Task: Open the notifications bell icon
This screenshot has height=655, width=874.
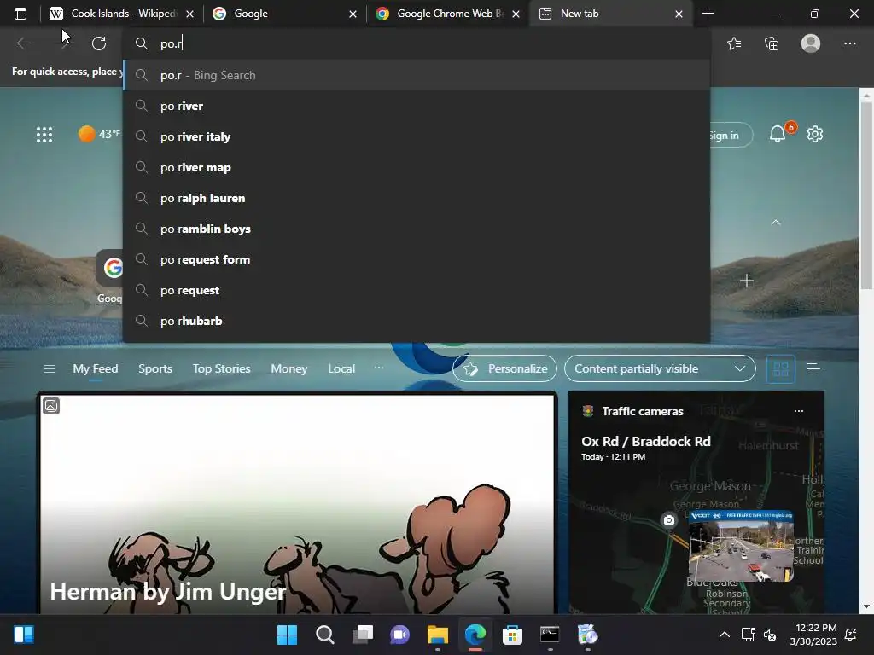Action: [778, 134]
